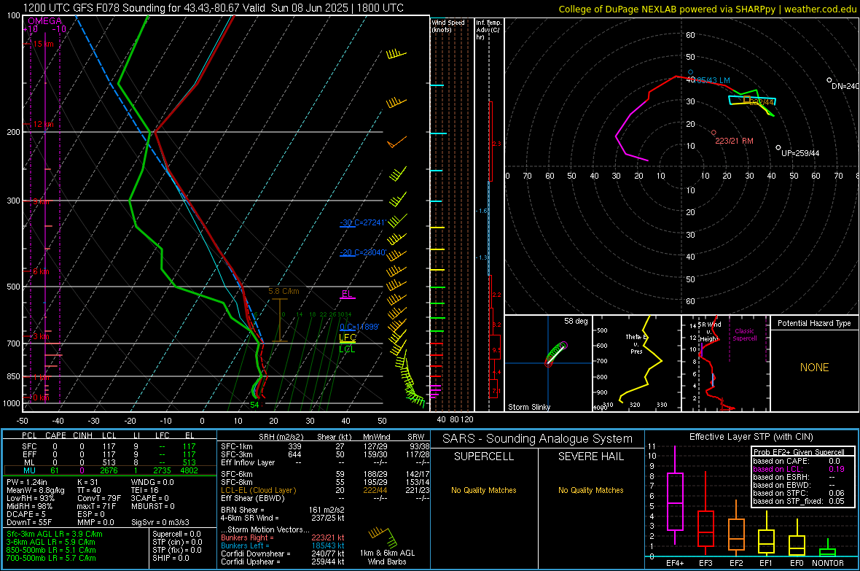Select the highlighted MU parcel row
Viewport: 860px width, 571px height.
pyautogui.click(x=109, y=470)
